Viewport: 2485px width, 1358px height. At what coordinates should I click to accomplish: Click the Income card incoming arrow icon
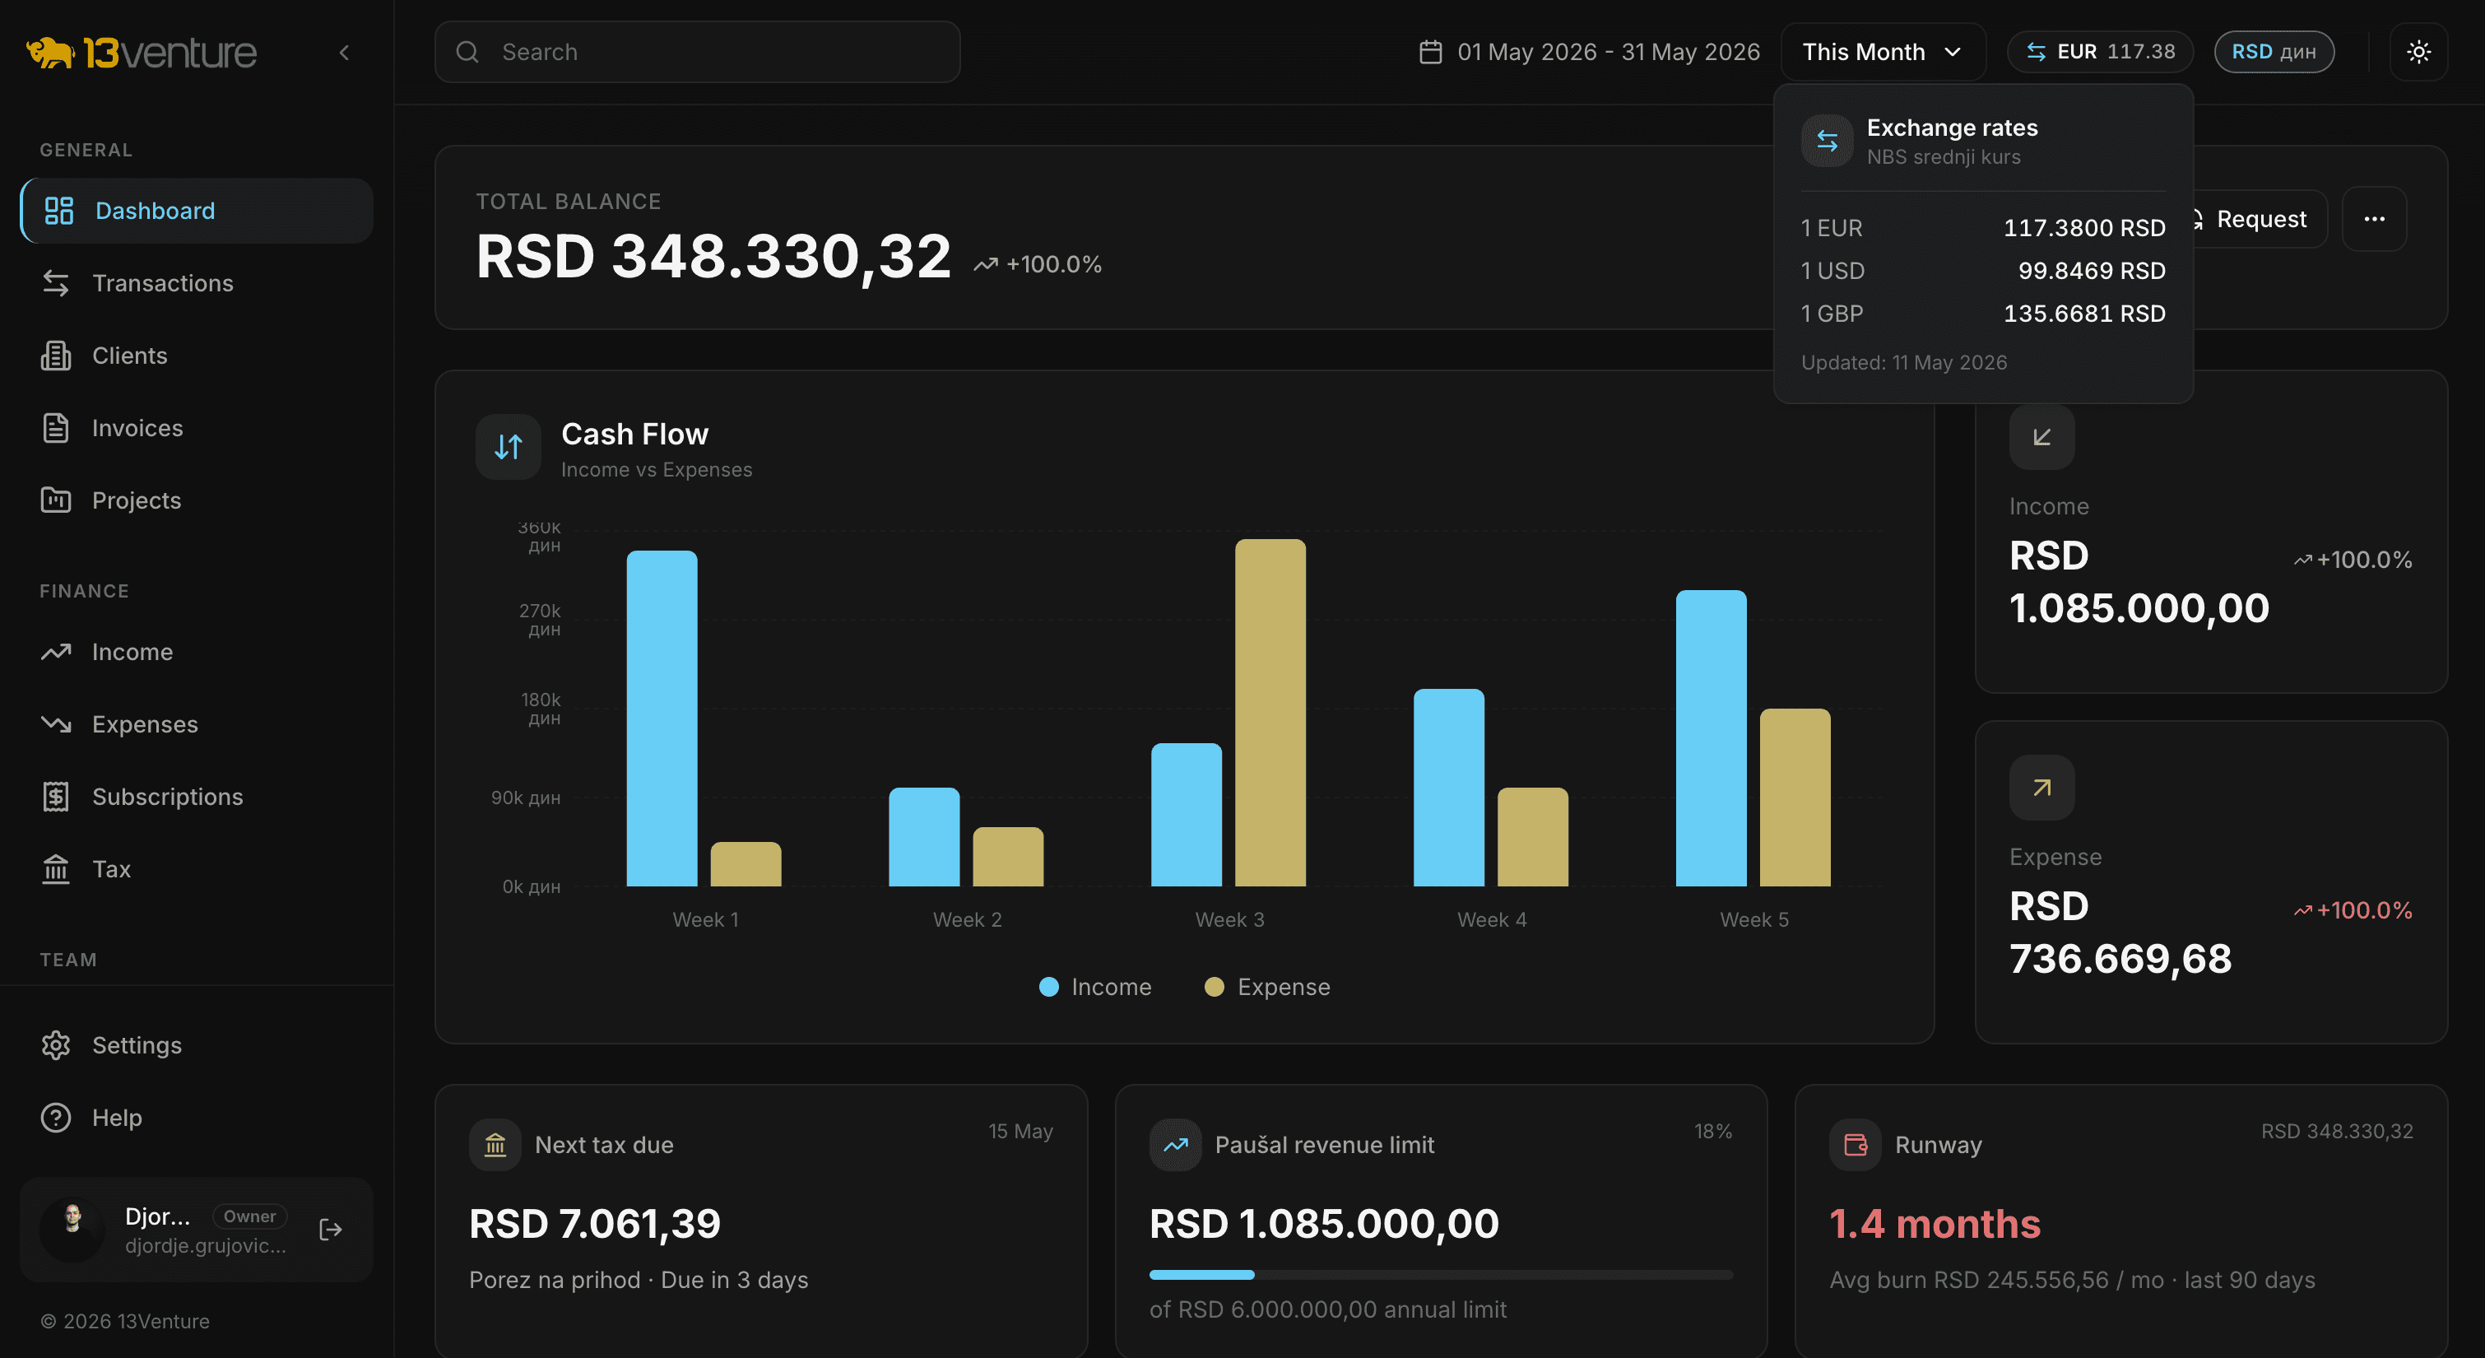point(2042,437)
